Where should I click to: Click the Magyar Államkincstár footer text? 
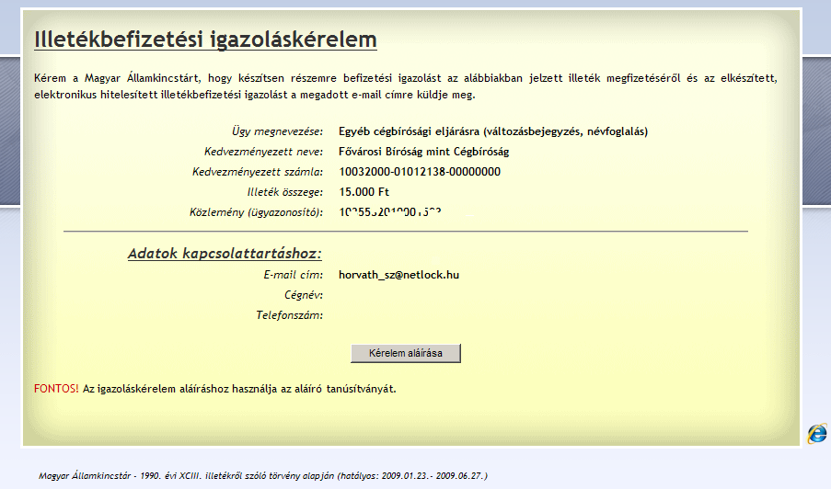click(x=263, y=476)
